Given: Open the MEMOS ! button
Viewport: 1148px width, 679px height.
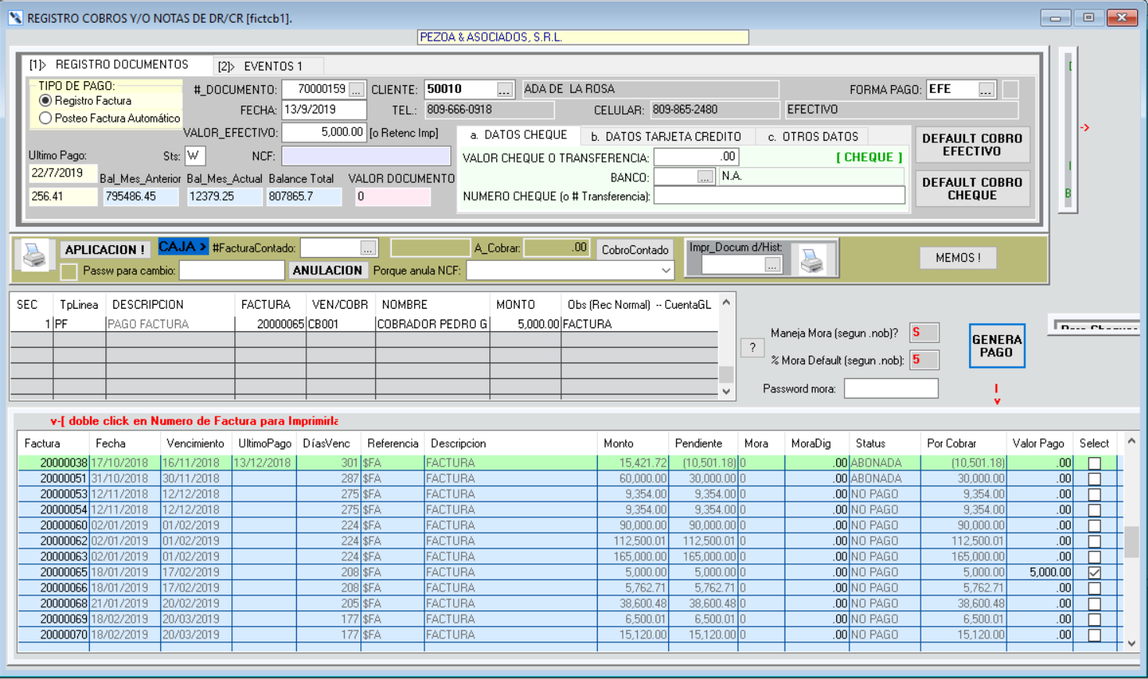Looking at the screenshot, I should 958,258.
